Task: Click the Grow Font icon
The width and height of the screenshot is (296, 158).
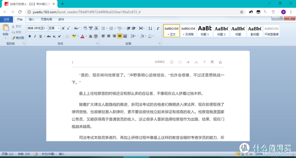Action: [x=63, y=28]
